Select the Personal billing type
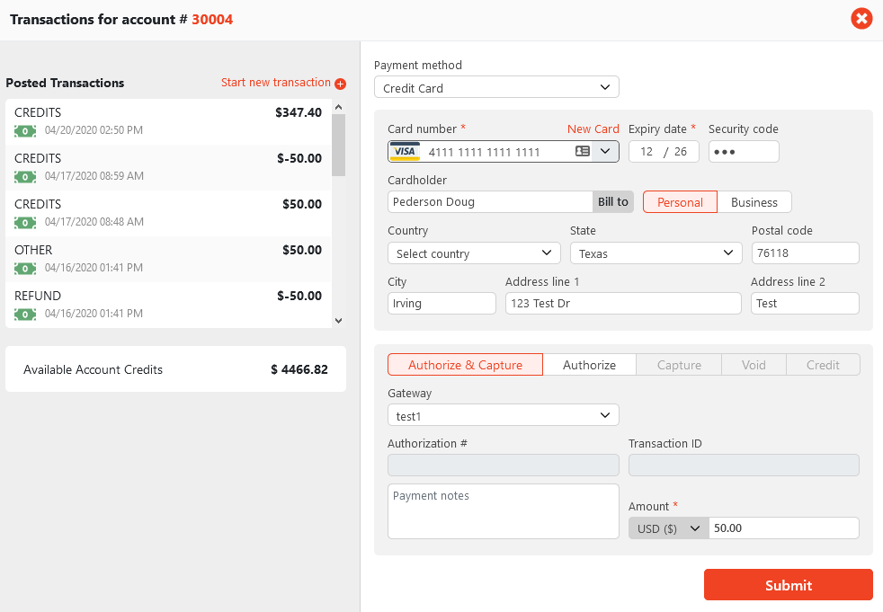This screenshot has width=883, height=612. 680,202
